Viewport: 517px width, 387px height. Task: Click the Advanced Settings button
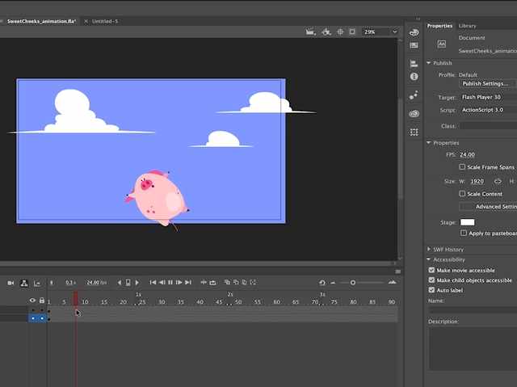488,207
